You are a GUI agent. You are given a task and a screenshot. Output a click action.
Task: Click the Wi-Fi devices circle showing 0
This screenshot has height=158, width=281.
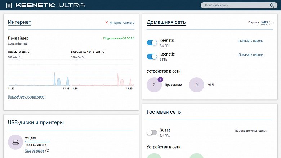(196, 85)
